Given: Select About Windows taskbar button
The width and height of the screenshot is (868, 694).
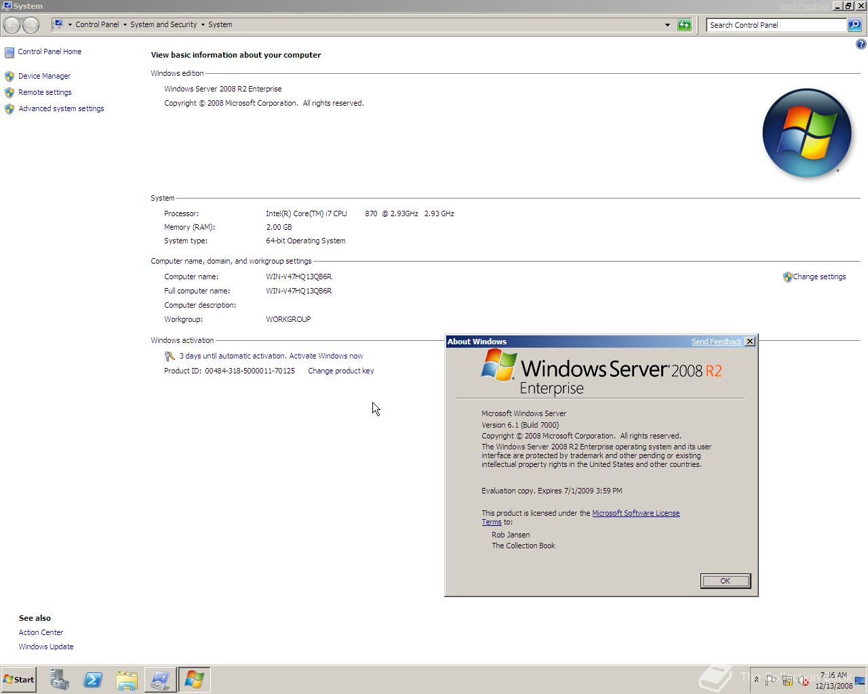Looking at the screenshot, I should 194,680.
